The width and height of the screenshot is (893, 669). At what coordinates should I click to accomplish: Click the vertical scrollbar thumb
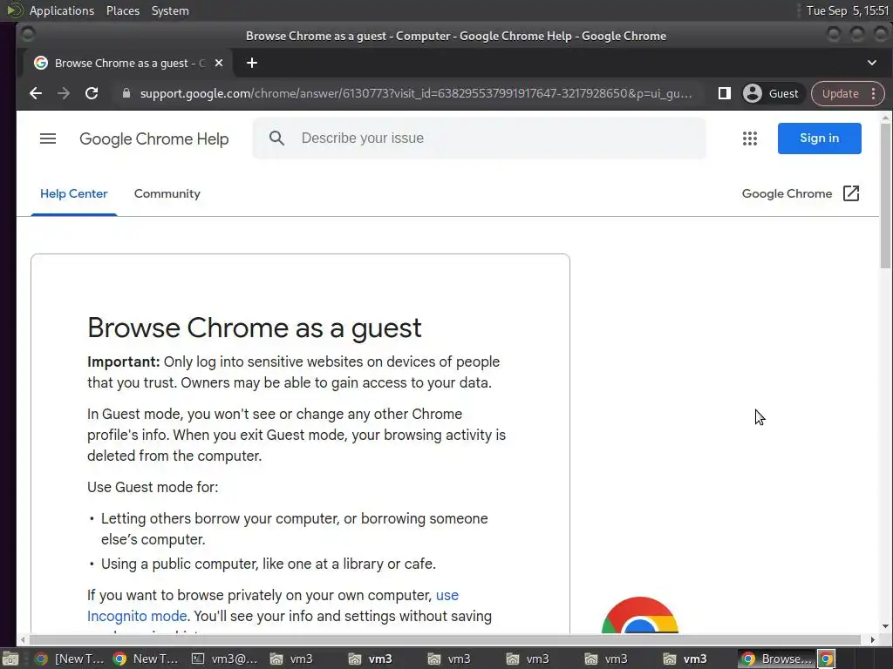pos(885,195)
